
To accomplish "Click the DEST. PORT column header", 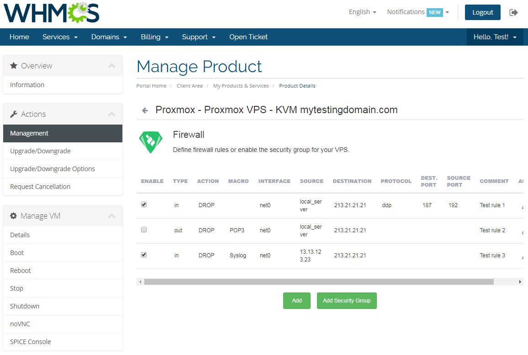I will [x=429, y=181].
